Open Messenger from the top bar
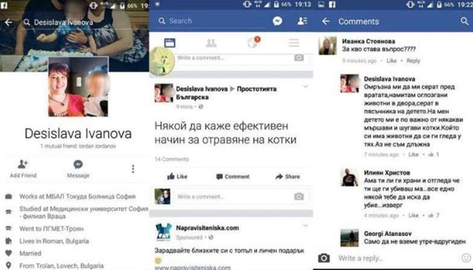Viewport: 473px width, 270px height. 277,21
